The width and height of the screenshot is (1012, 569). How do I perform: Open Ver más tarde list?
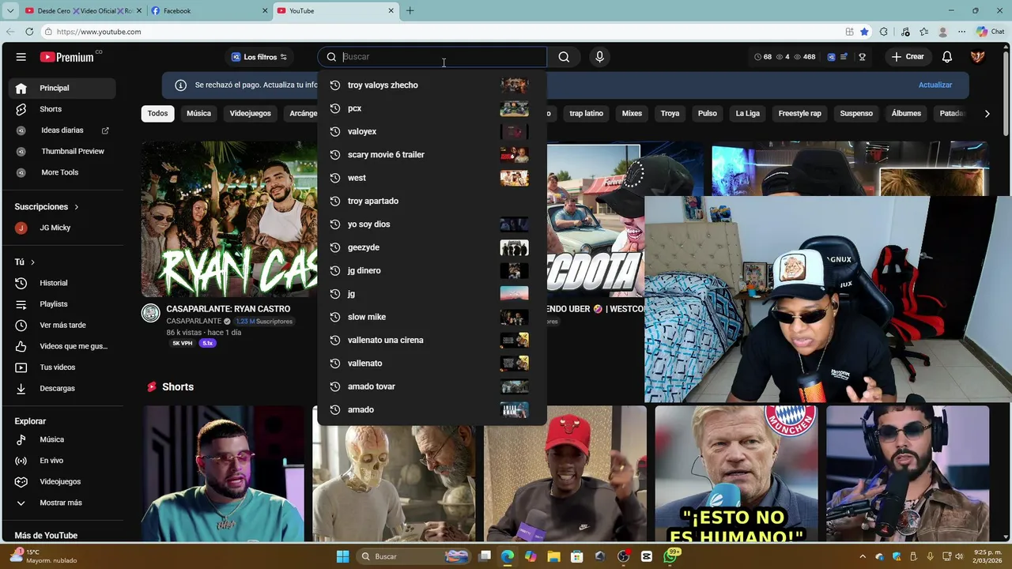pos(62,326)
